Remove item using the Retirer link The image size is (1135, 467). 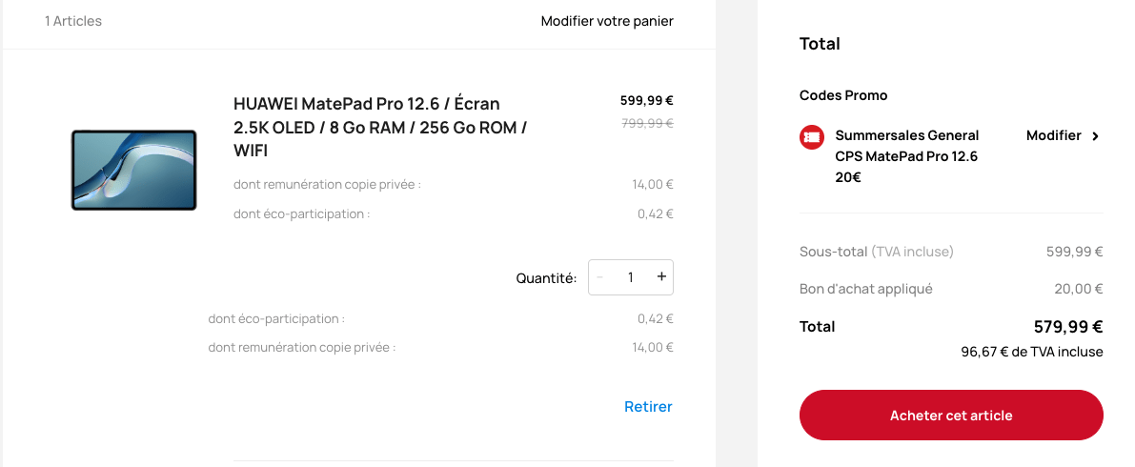[649, 407]
